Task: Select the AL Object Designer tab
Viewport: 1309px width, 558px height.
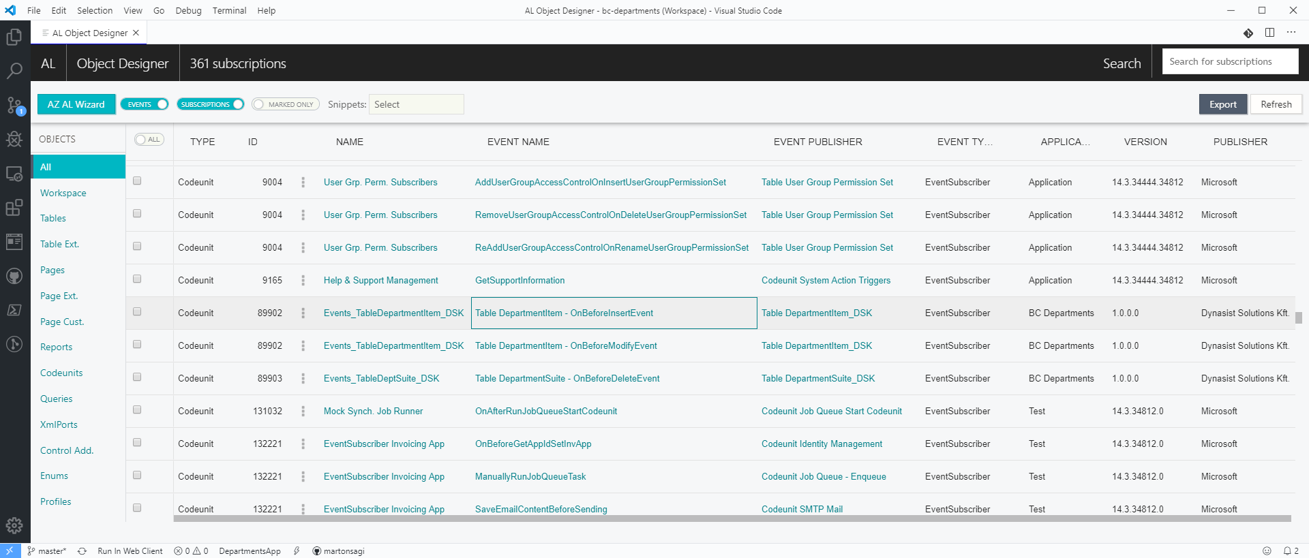Action: tap(89, 33)
